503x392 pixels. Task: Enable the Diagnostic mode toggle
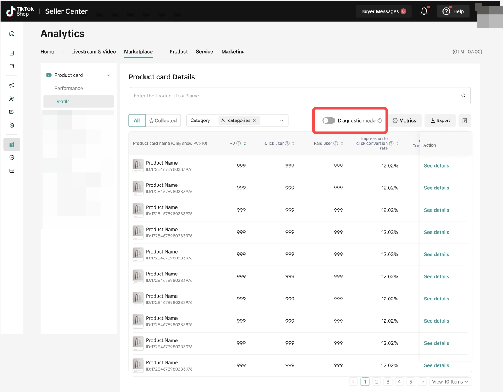tap(328, 121)
